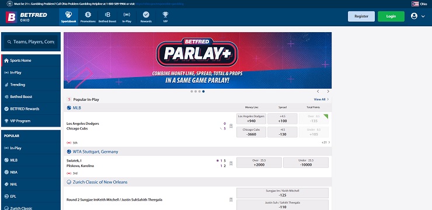Click the search magnifier icon
432x210 pixels.
pyautogui.click(x=9, y=42)
